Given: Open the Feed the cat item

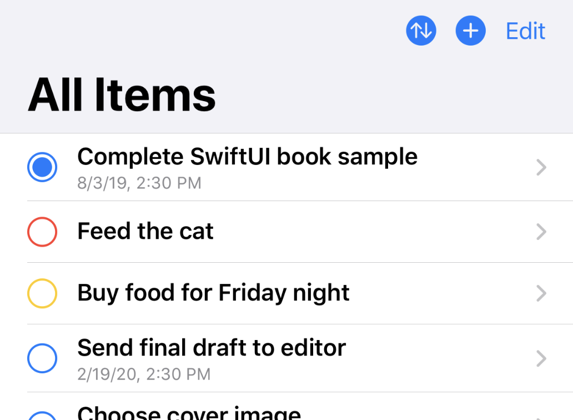Looking at the screenshot, I should coord(145,232).
